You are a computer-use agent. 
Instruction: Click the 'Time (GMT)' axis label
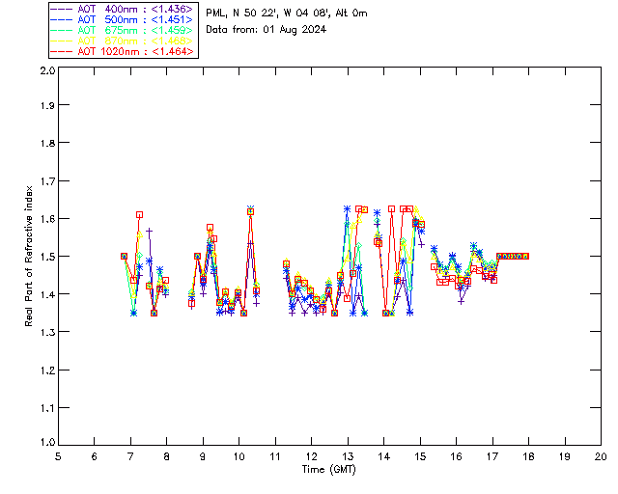coord(328,470)
